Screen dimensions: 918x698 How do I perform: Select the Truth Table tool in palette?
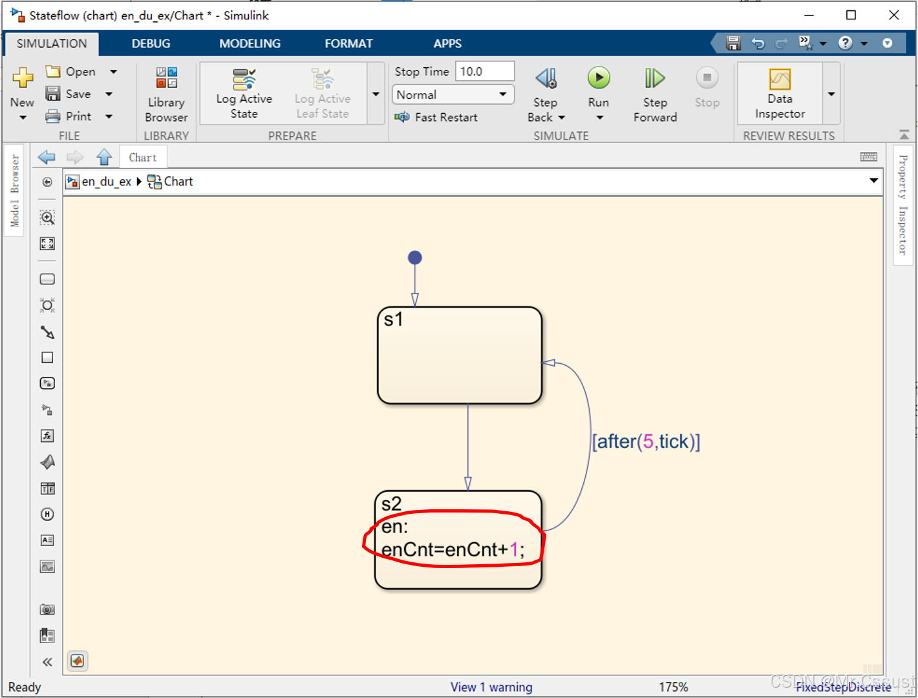pos(47,489)
